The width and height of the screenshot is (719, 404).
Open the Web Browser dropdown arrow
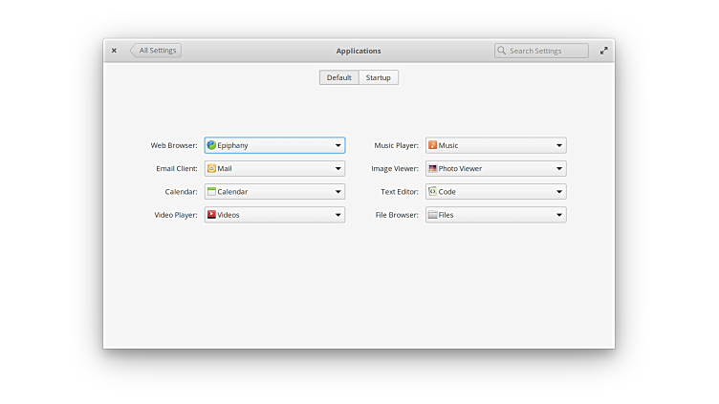338,146
